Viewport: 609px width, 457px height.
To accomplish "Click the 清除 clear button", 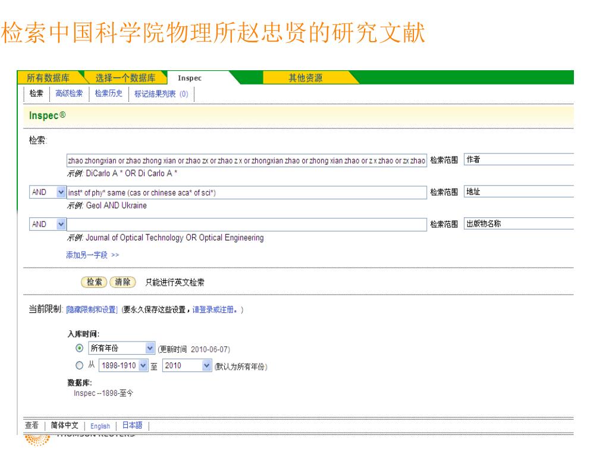I will click(123, 281).
